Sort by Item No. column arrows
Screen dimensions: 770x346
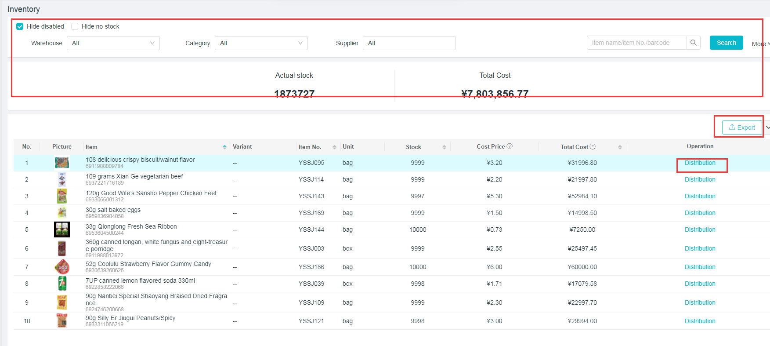(x=334, y=147)
